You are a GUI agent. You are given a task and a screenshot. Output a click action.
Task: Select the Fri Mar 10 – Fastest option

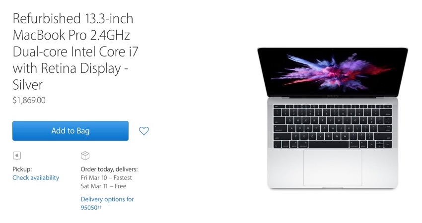[106, 177]
